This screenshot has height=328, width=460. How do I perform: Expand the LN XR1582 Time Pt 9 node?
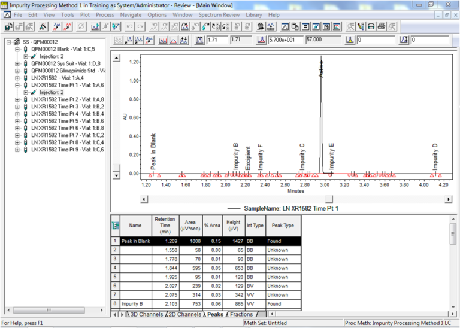point(17,150)
